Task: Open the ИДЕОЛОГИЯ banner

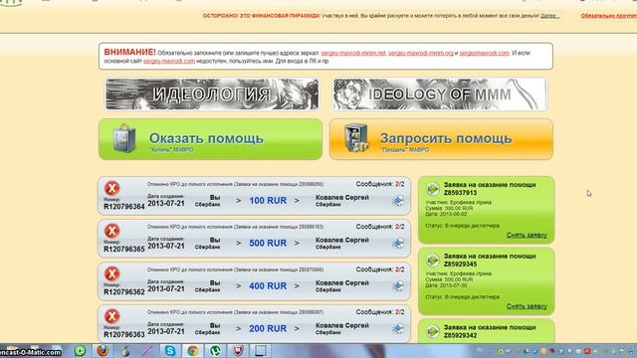Action: click(212, 94)
